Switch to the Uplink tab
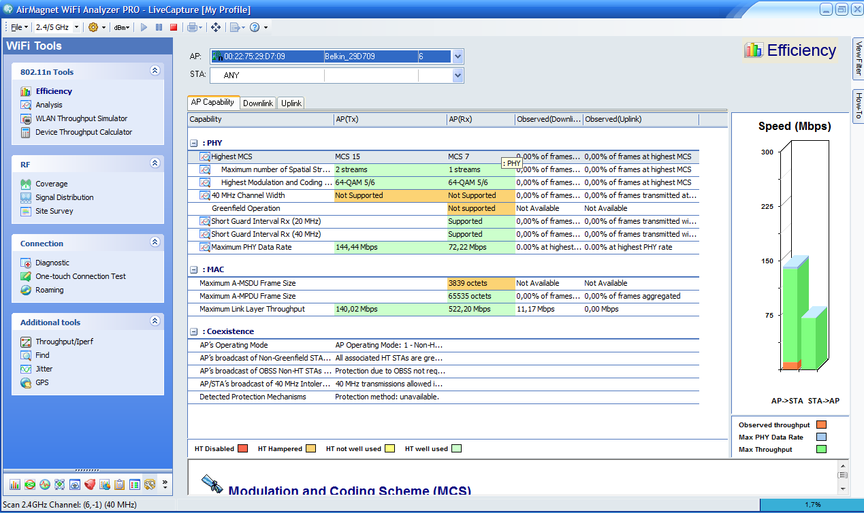Image resolution: width=864 pixels, height=513 pixels. tap(291, 103)
